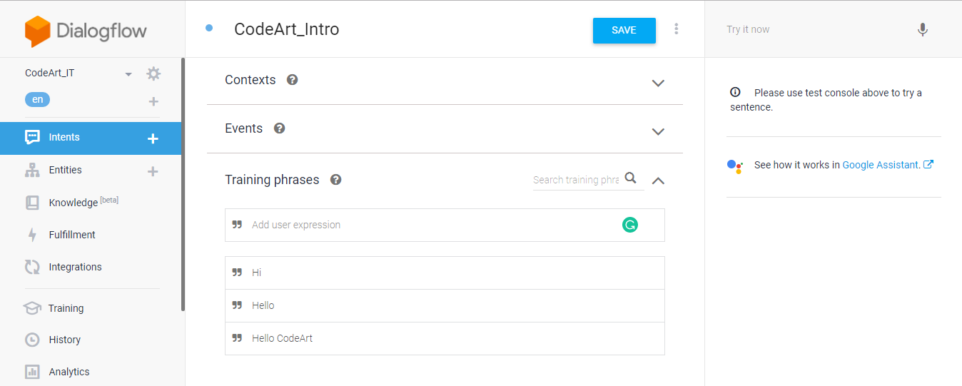Expand the Events section
Viewport: 962px width, 386px height.
click(x=658, y=131)
